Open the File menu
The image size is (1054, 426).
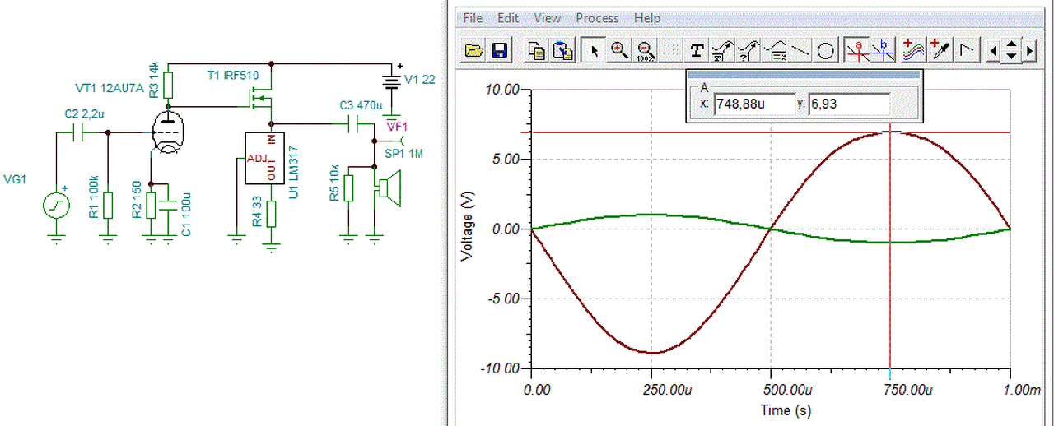pyautogui.click(x=473, y=17)
